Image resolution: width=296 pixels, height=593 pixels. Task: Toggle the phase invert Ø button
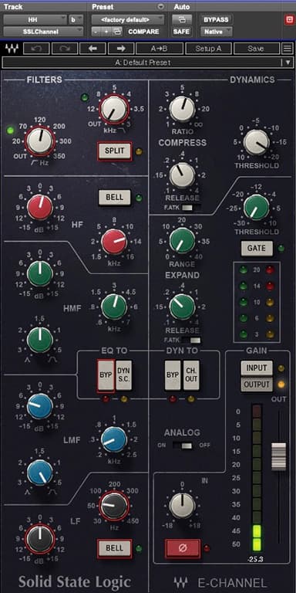tap(183, 547)
